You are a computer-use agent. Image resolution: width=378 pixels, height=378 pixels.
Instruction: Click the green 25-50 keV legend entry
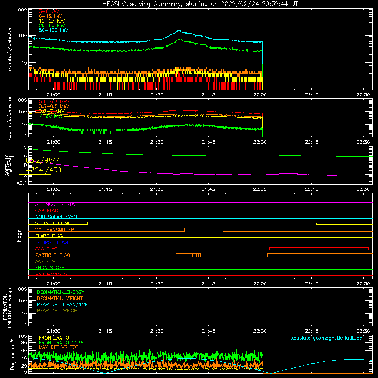tap(52, 26)
